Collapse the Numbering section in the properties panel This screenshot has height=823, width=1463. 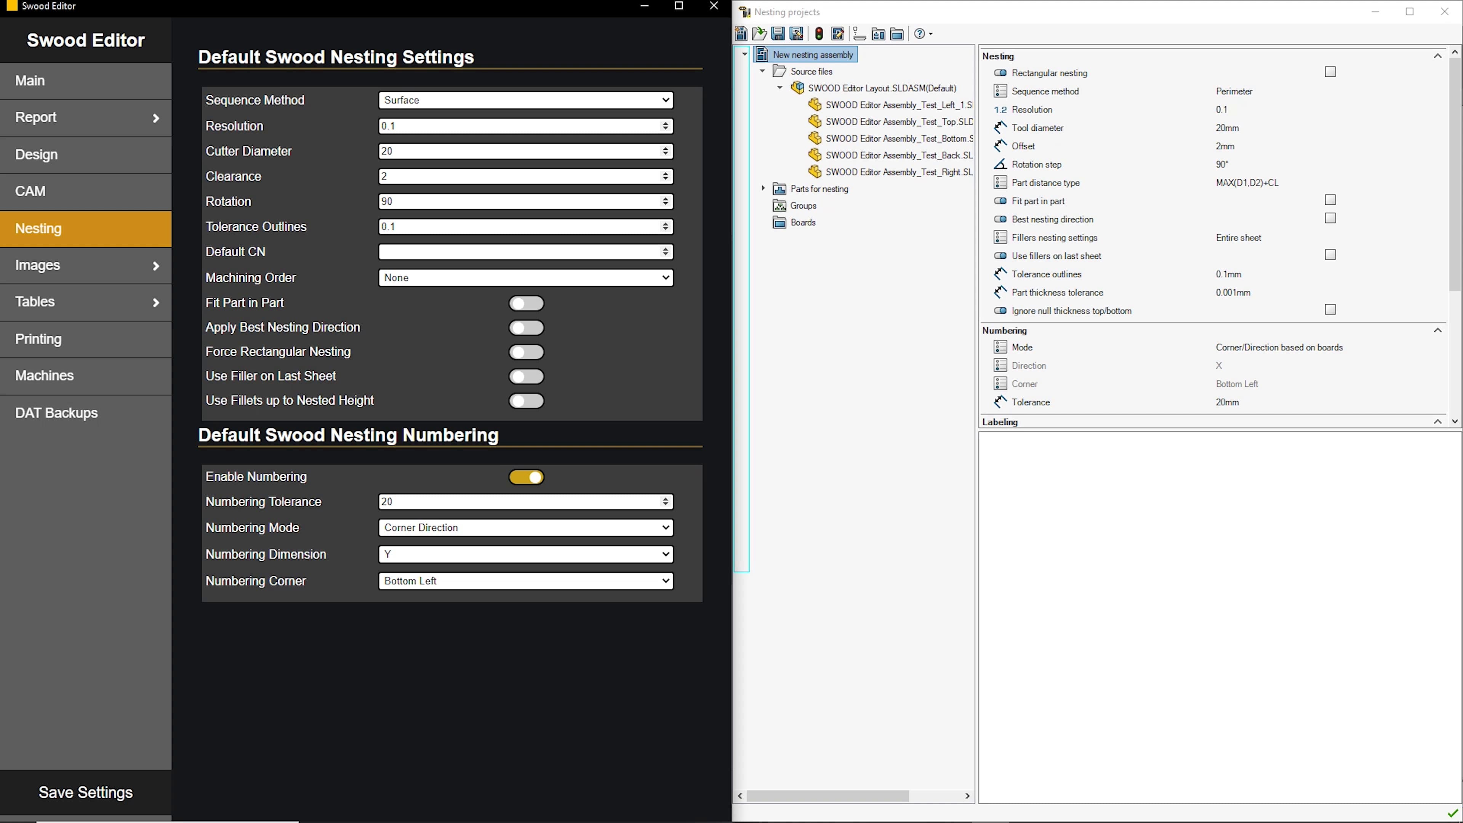coord(1437,330)
